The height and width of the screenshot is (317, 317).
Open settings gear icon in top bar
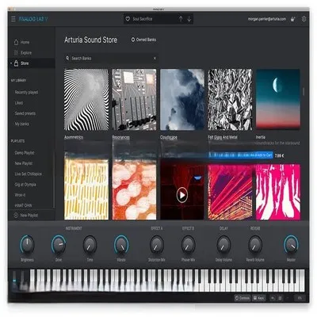(x=304, y=19)
